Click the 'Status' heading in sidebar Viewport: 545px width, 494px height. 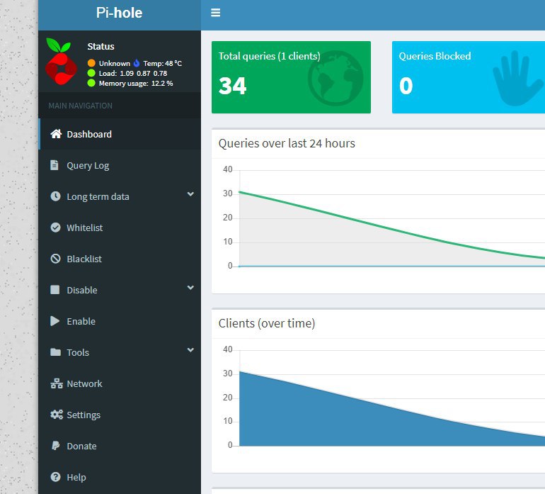101,46
